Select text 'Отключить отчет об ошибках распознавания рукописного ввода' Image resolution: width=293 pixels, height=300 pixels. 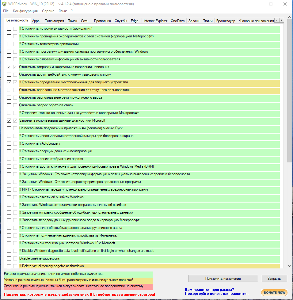tap(72, 227)
